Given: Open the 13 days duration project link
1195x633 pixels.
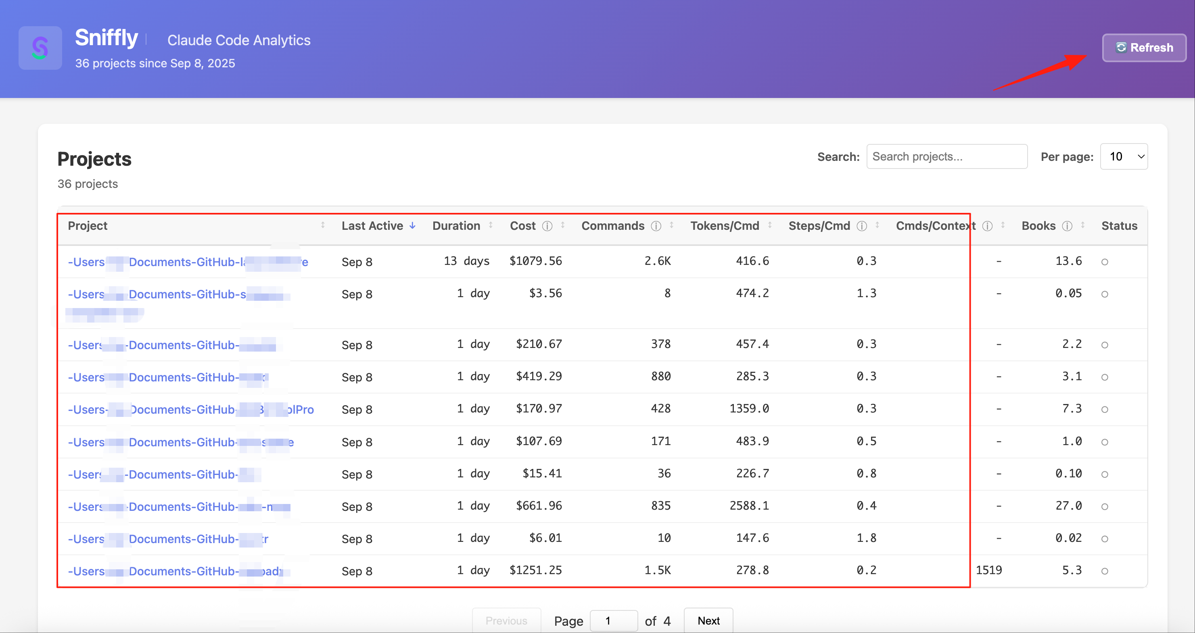Looking at the screenshot, I should pyautogui.click(x=188, y=262).
